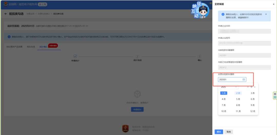Switch to the 抵扣勾选 tab
This screenshot has height=135, width=277.
[x=31, y=47]
